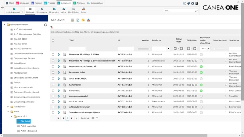Open the Ärenden menu tab

(79, 3)
